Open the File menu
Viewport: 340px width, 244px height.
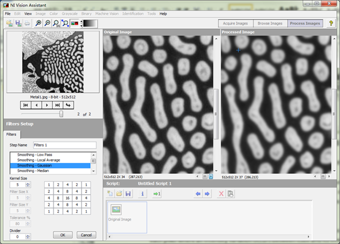coord(7,14)
